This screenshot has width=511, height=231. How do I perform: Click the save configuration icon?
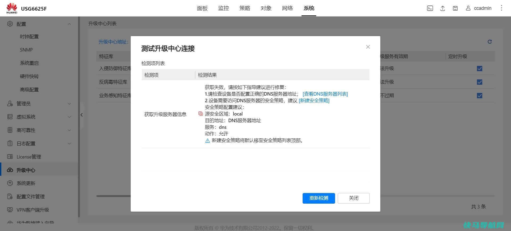(455, 8)
